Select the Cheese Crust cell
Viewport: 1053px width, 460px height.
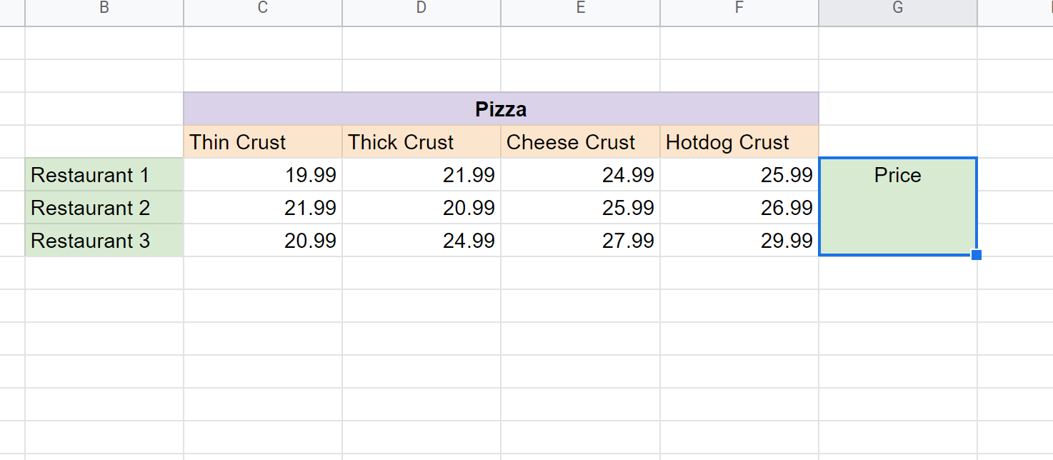point(580,142)
